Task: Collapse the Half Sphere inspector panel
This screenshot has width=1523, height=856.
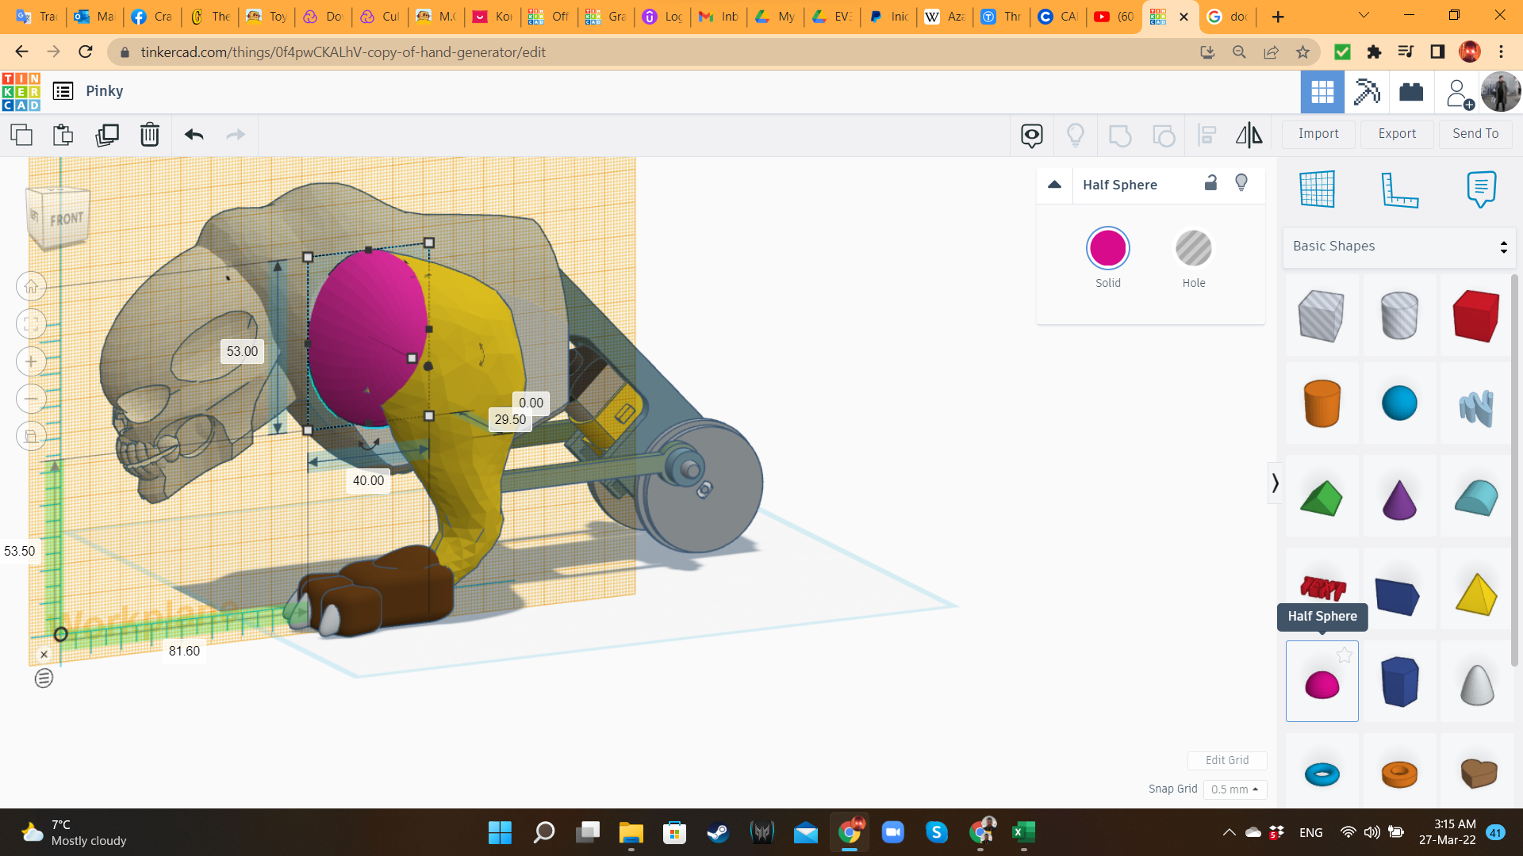Action: [1054, 185]
